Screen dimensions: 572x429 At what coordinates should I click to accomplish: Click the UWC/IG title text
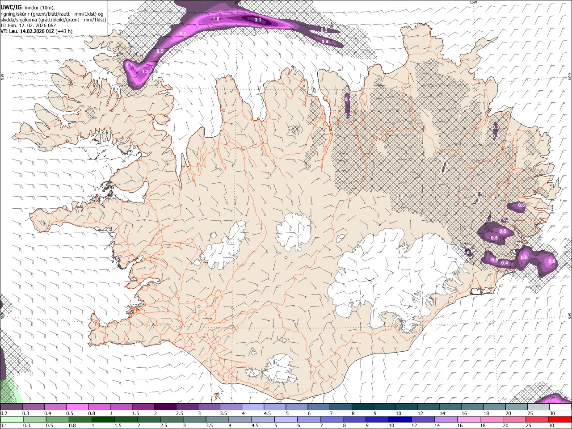[11, 8]
